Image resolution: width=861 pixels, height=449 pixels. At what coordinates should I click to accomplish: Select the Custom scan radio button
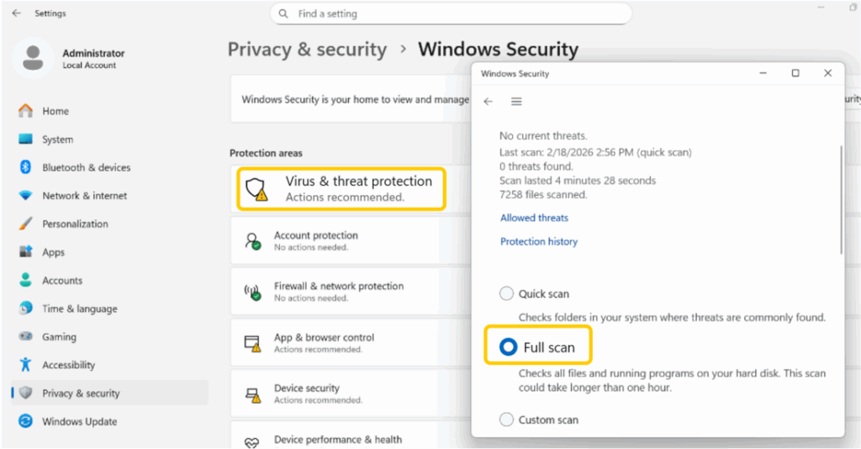coord(506,420)
